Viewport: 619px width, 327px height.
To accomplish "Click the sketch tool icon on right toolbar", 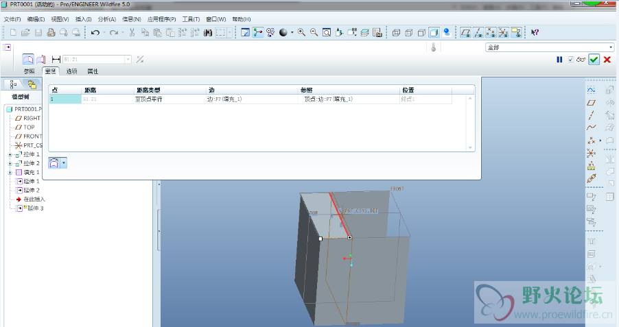I will tap(591, 90).
